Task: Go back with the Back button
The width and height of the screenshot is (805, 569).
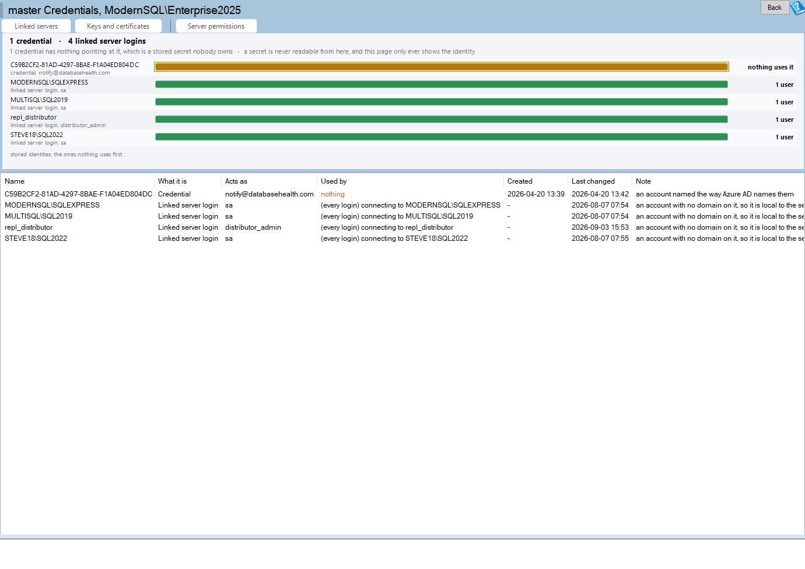Action: coord(775,8)
